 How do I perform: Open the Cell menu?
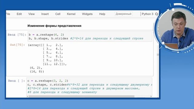click(x=58, y=14)
